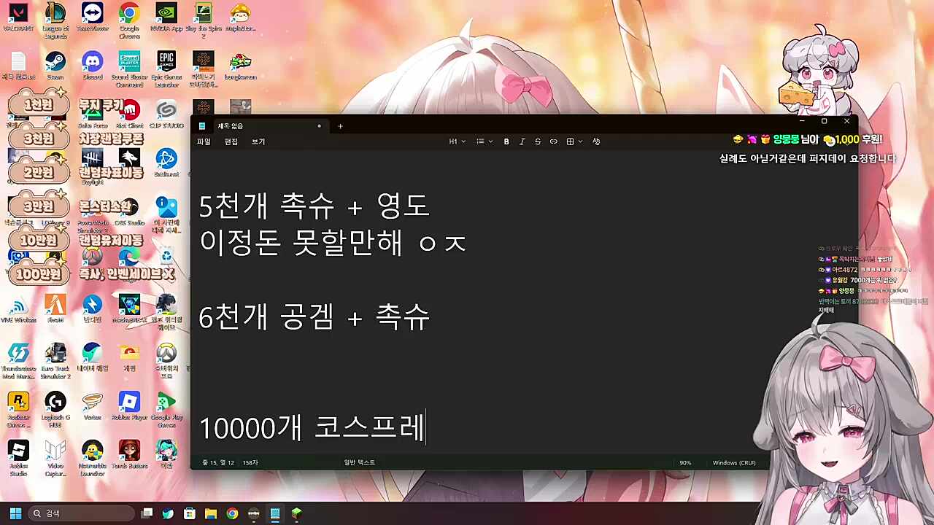Click the 줄 15, 열 12 cursor position
The image size is (934, 525).
pos(218,463)
